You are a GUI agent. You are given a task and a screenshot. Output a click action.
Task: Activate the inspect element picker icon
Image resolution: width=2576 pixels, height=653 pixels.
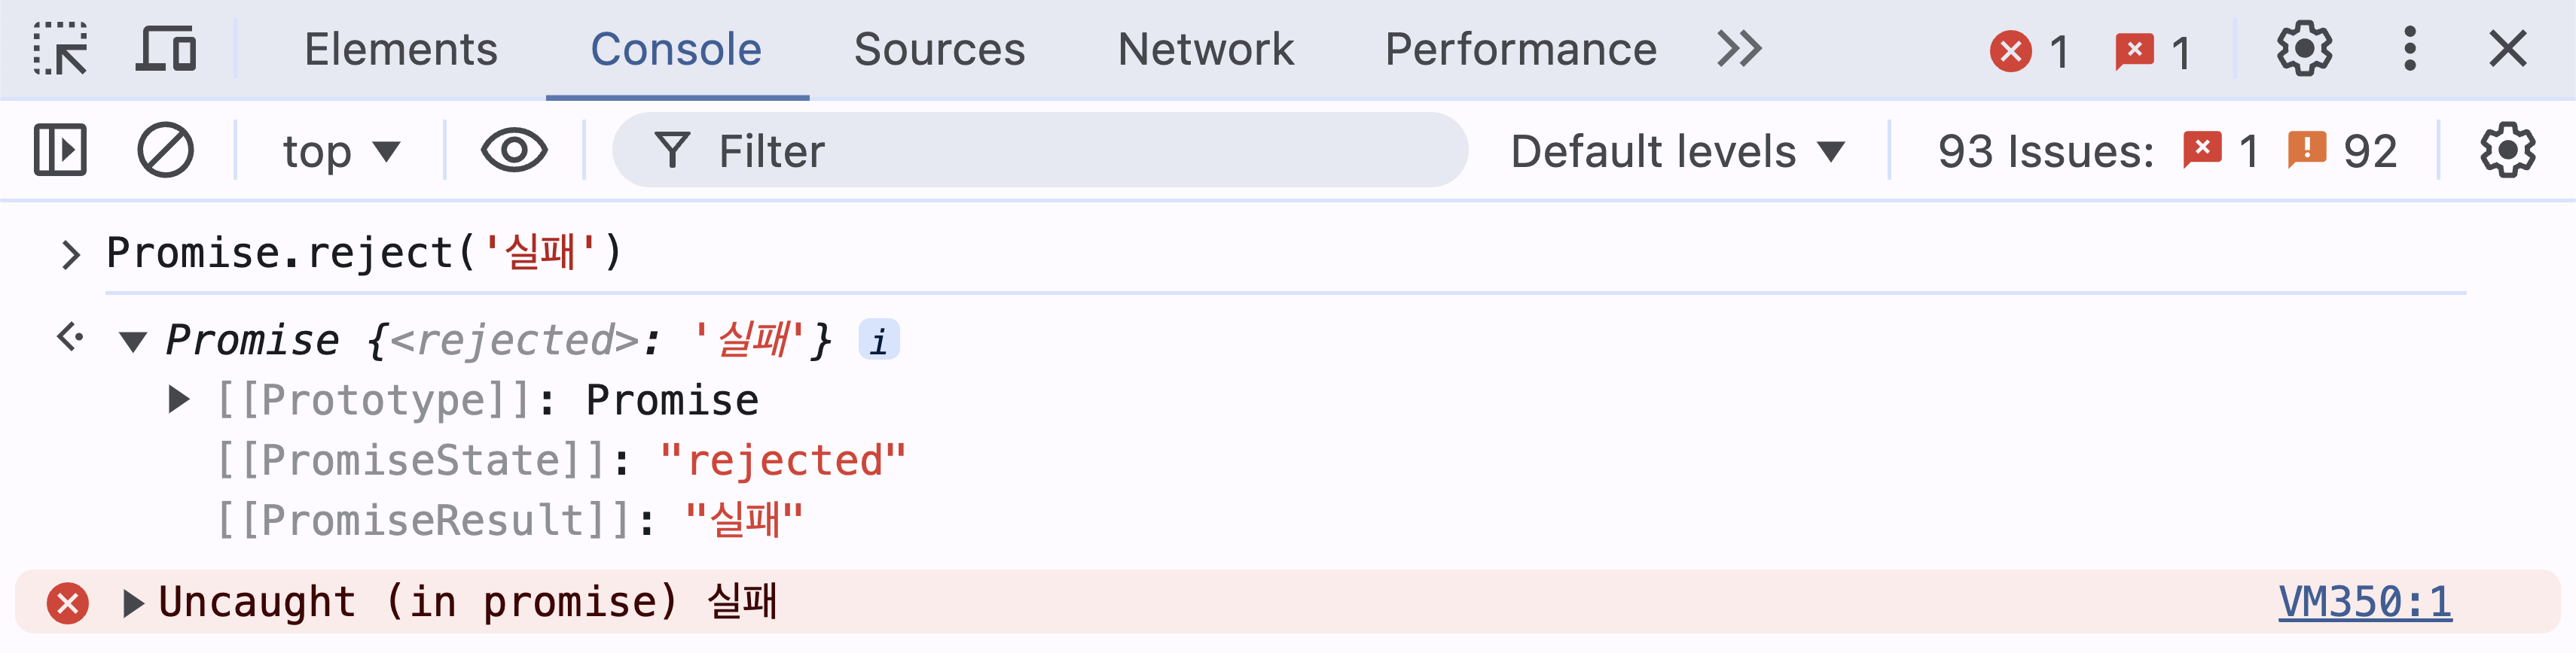coord(60,49)
